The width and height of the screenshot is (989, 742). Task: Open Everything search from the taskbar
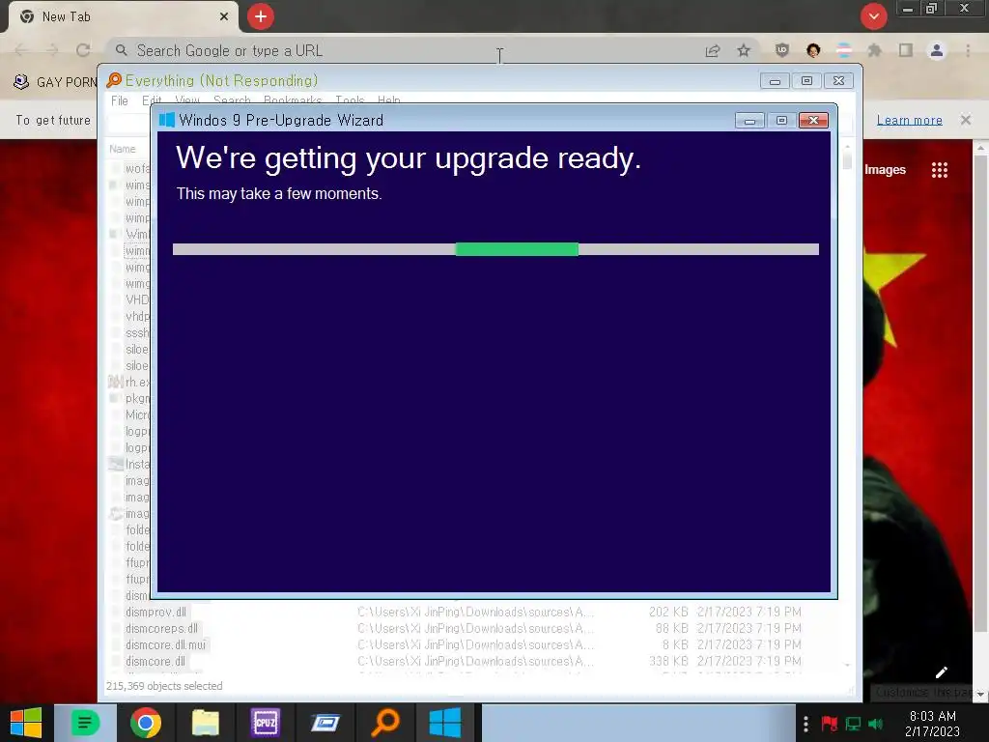tap(385, 723)
